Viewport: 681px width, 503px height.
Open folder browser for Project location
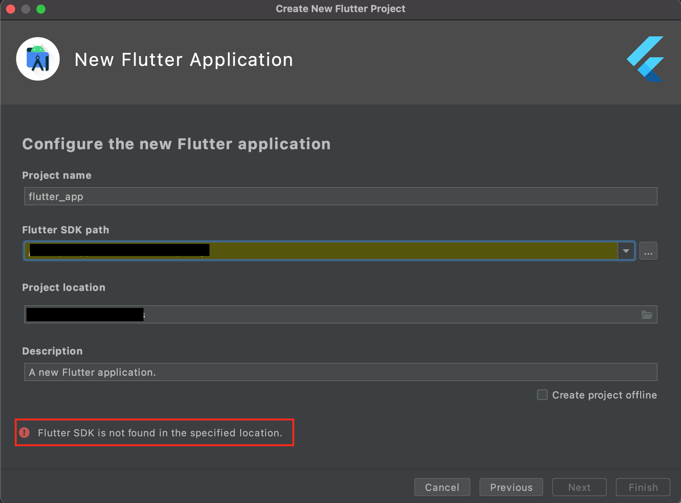(647, 315)
